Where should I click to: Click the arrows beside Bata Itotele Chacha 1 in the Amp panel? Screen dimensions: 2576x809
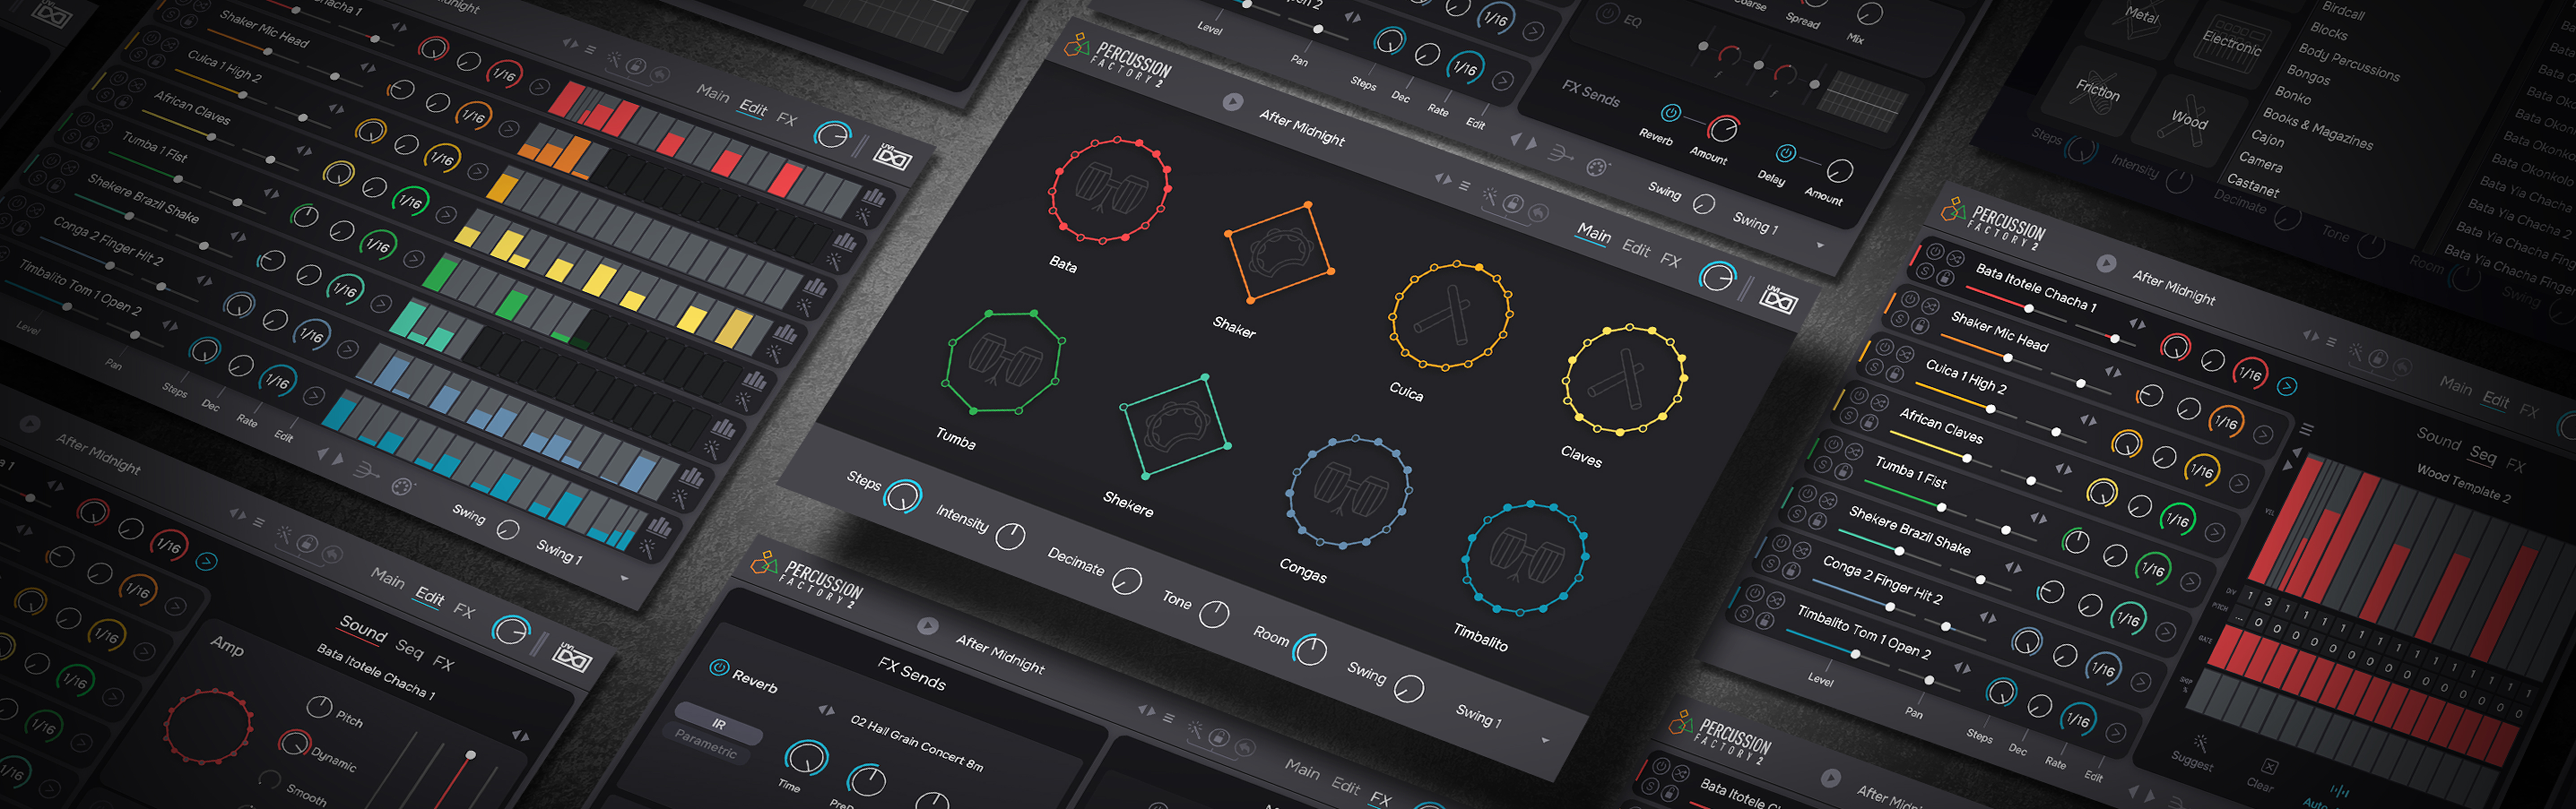520,735
